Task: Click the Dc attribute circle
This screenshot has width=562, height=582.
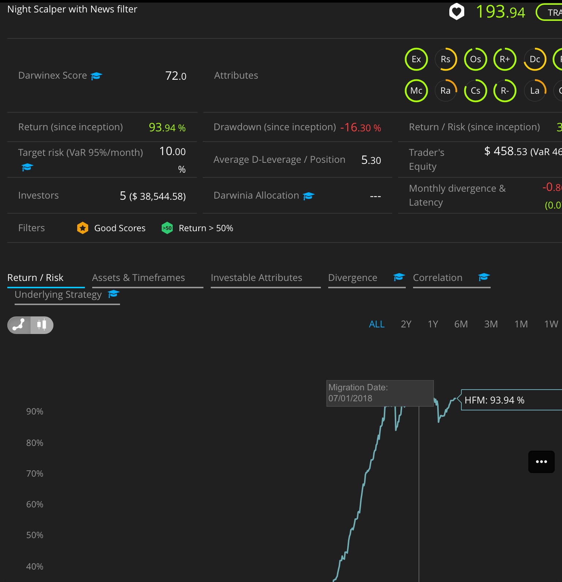Action: point(535,59)
